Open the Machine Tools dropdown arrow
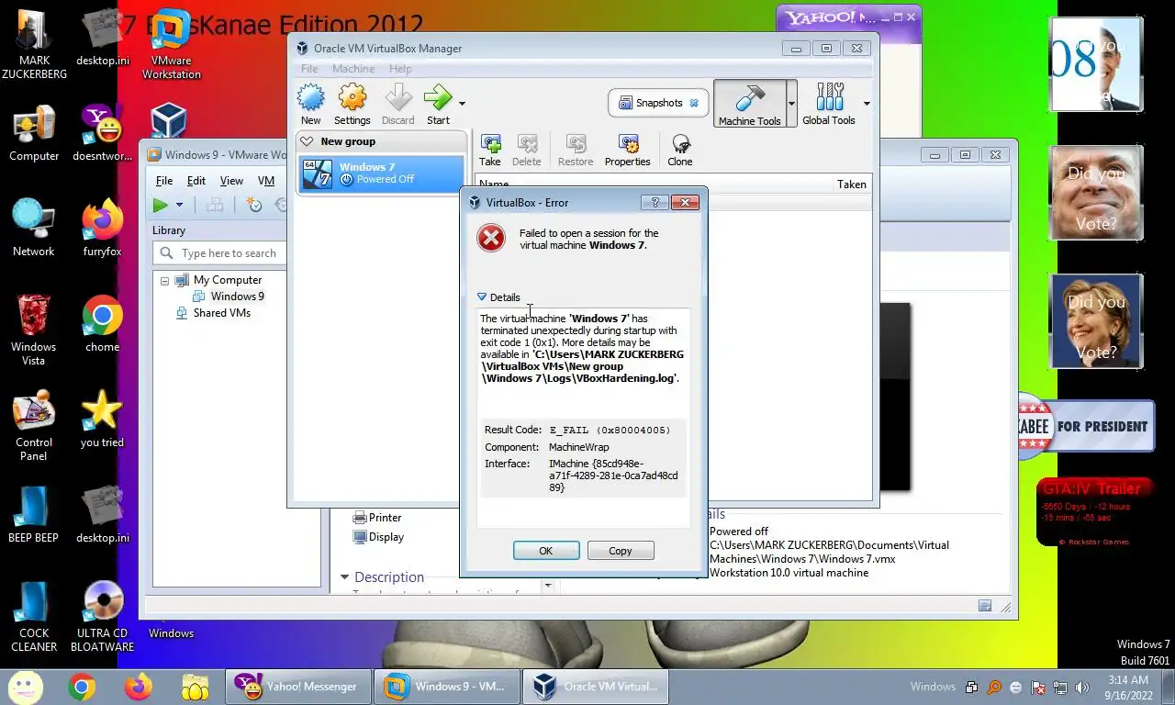The width and height of the screenshot is (1175, 705). 791,103
